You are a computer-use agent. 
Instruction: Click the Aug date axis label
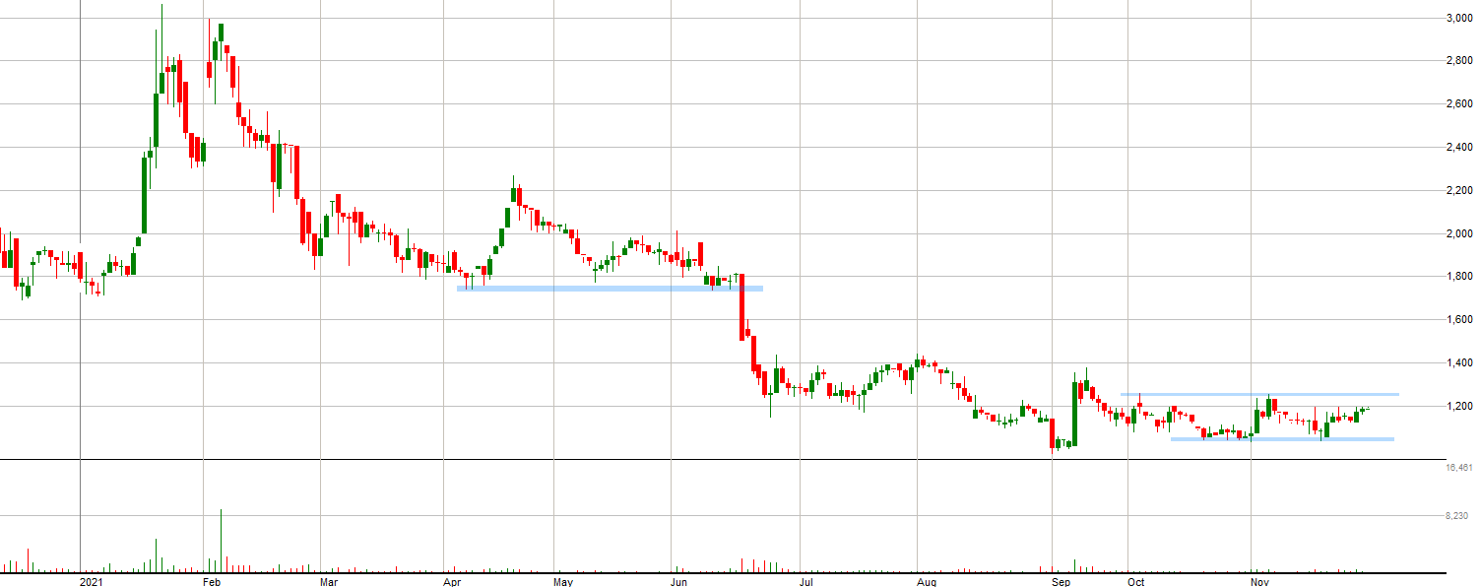pos(927,582)
